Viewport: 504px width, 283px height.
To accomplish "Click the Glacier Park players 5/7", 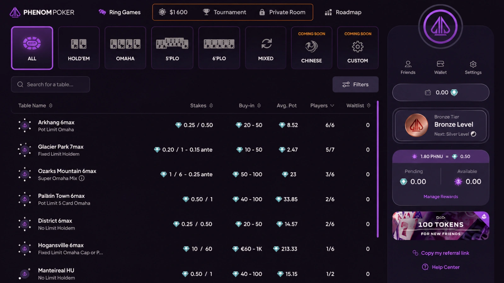I will click(330, 150).
